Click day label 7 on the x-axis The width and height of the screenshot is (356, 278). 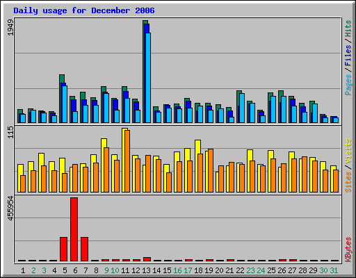[x=86, y=270]
